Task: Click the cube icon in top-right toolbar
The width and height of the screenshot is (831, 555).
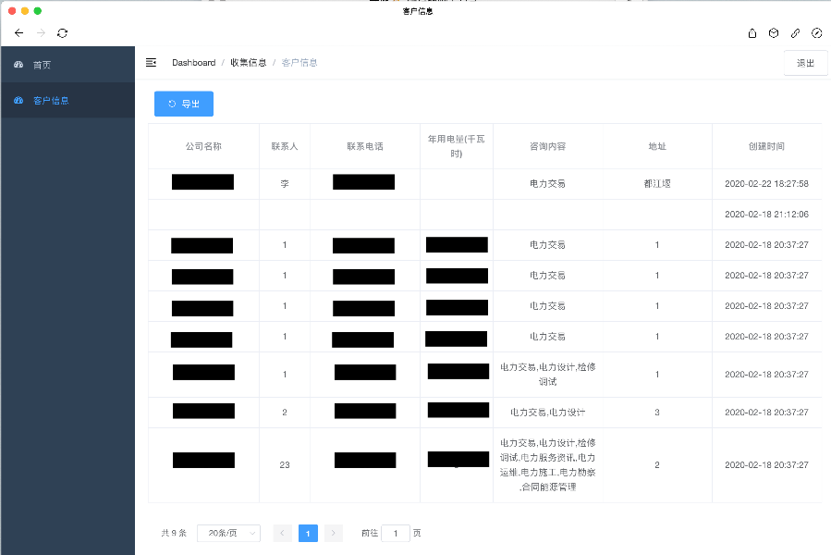Action: click(774, 32)
